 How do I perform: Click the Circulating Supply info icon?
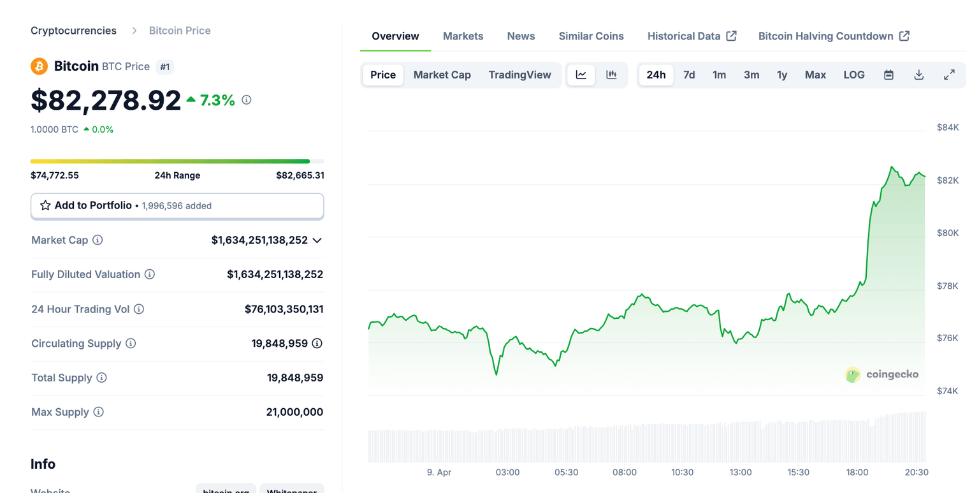[131, 343]
